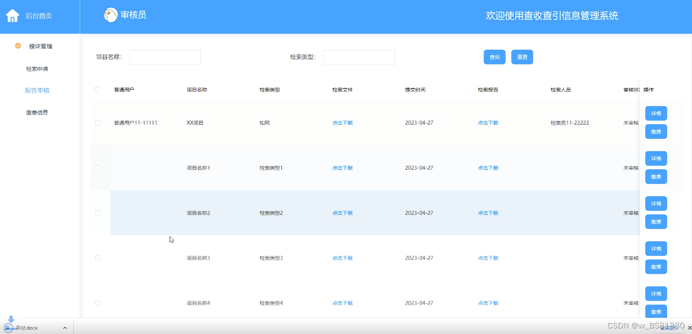The height and width of the screenshot is (334, 692).
Task: Click 缴费 for XX项目 row
Action: 656,132
